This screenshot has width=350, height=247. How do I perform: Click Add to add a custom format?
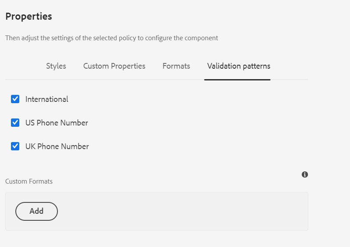pyautogui.click(x=36, y=211)
